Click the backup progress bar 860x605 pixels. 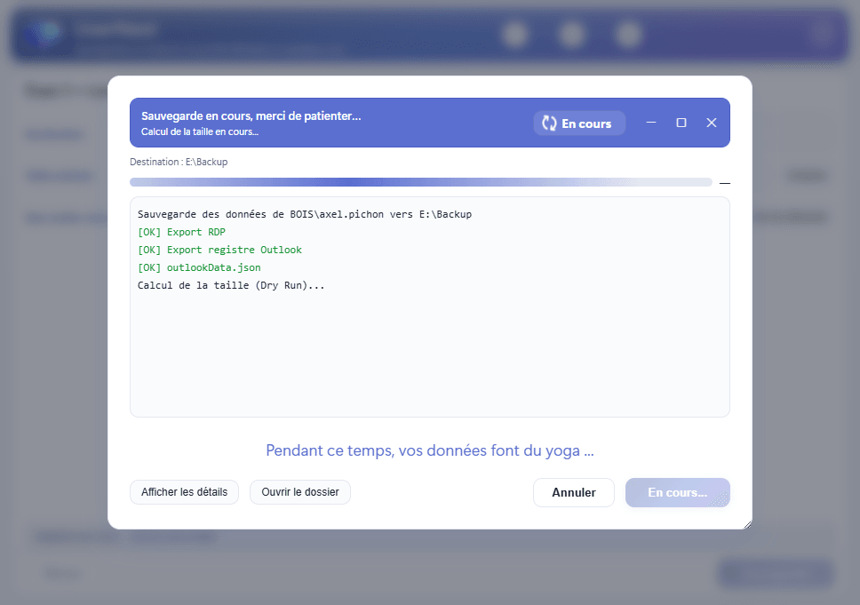pyautogui.click(x=422, y=180)
